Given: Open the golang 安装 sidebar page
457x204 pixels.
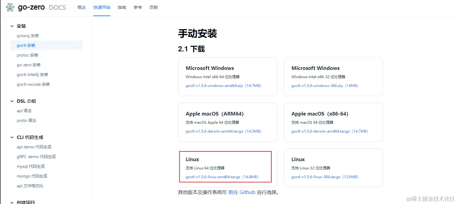Looking at the screenshot, I should click(x=28, y=36).
